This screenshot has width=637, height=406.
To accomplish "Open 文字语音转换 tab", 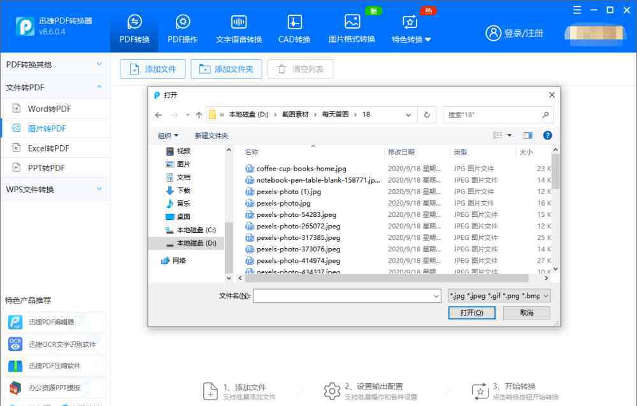I will (x=238, y=29).
